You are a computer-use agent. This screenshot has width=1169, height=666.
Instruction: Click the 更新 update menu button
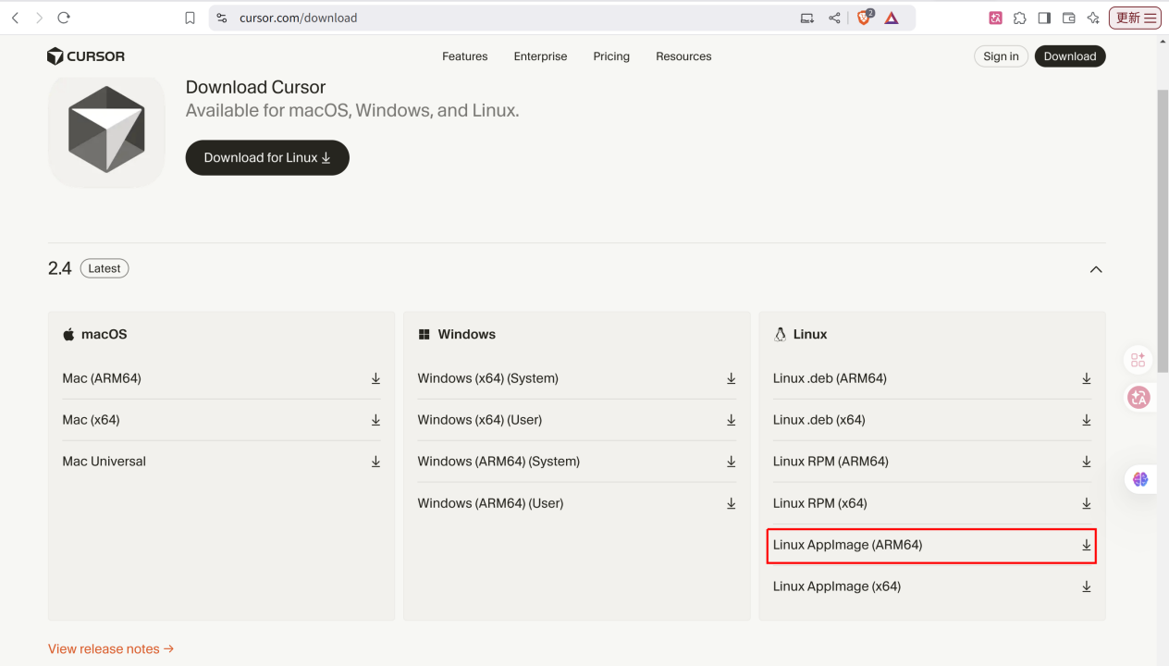[x=1136, y=18]
